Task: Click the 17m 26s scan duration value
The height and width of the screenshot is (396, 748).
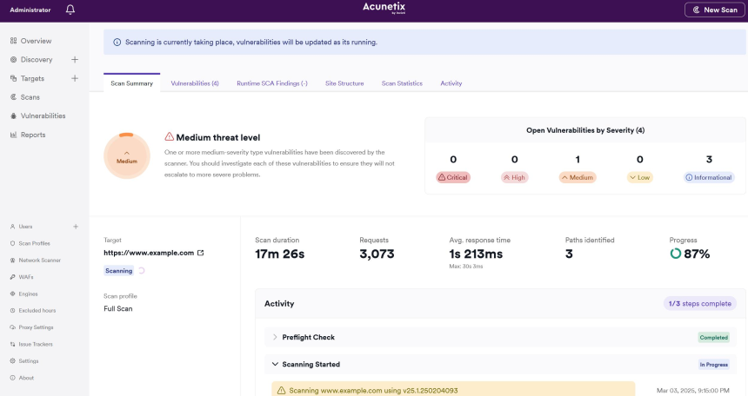Action: click(279, 254)
